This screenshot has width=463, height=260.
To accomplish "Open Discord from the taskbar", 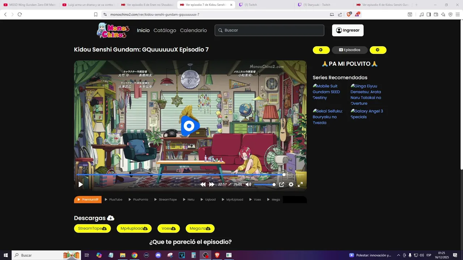I will (x=158, y=255).
